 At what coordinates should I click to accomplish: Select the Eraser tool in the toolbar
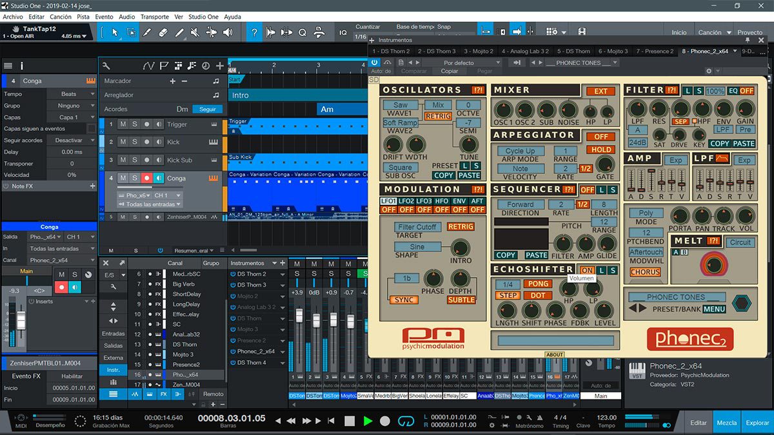163,32
